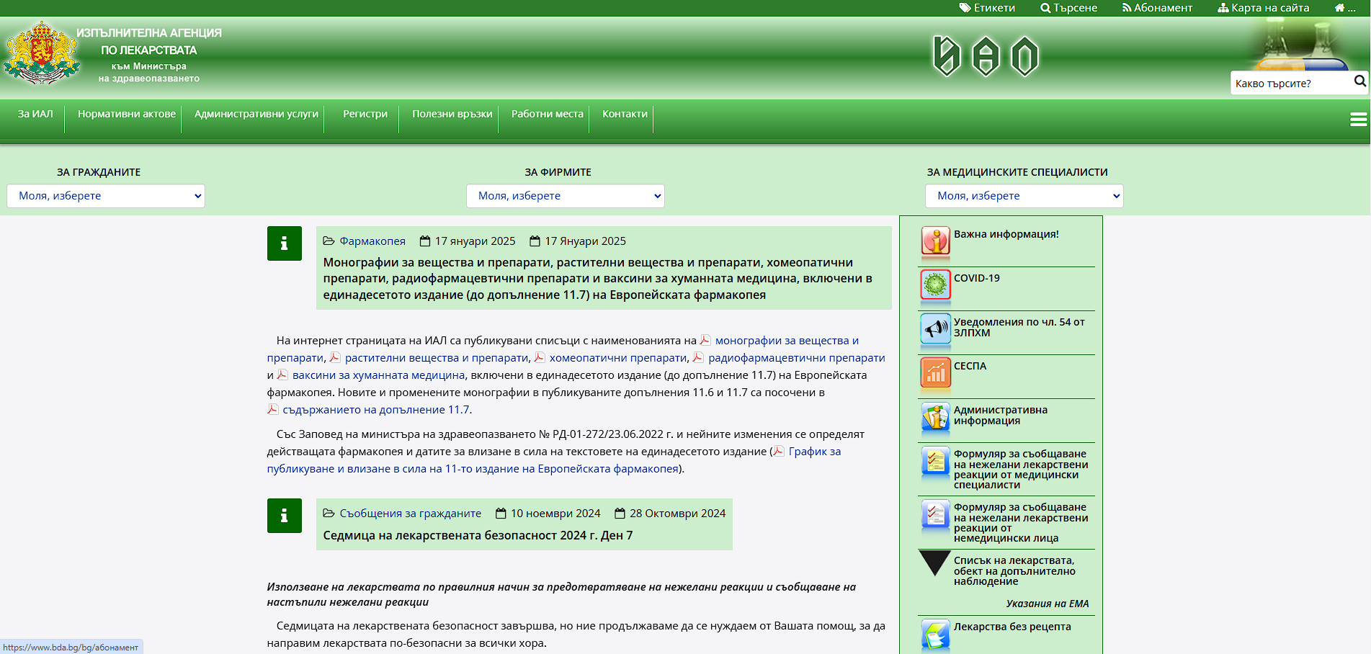Click the black triangle monitoring icon
Image resolution: width=1371 pixels, height=654 pixels.
click(x=934, y=562)
